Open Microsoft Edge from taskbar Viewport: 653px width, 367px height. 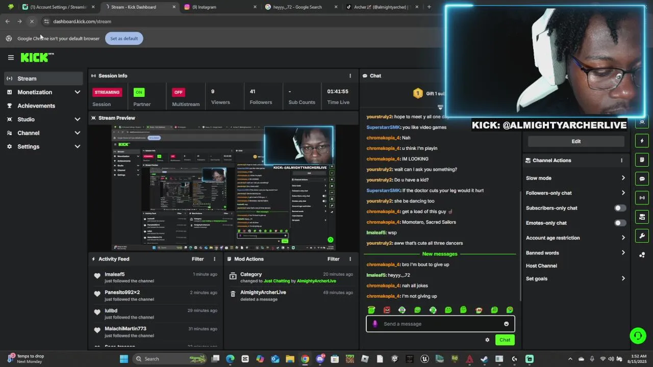(x=230, y=359)
